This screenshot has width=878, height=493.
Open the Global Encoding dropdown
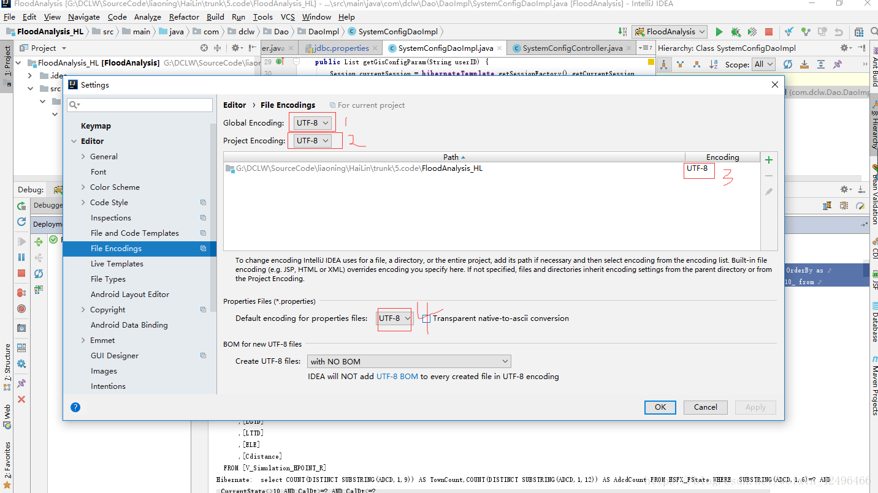pyautogui.click(x=313, y=123)
